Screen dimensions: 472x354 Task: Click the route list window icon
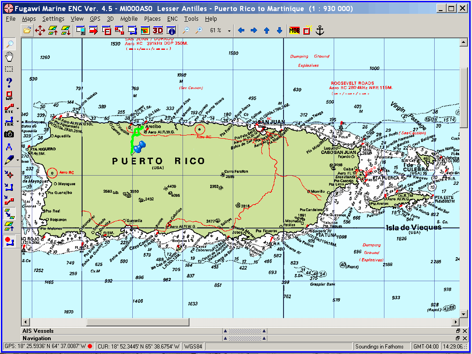click(x=119, y=30)
